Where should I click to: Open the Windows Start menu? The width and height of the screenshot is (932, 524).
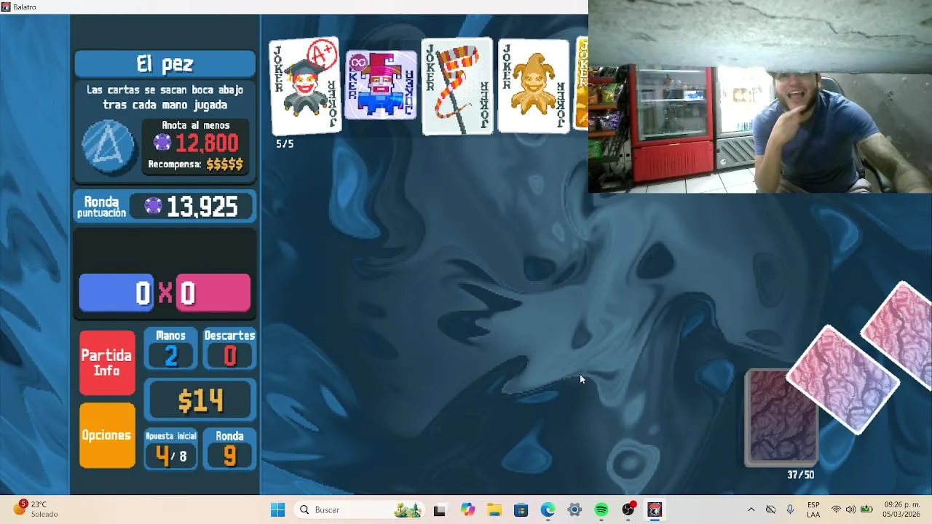point(278,510)
